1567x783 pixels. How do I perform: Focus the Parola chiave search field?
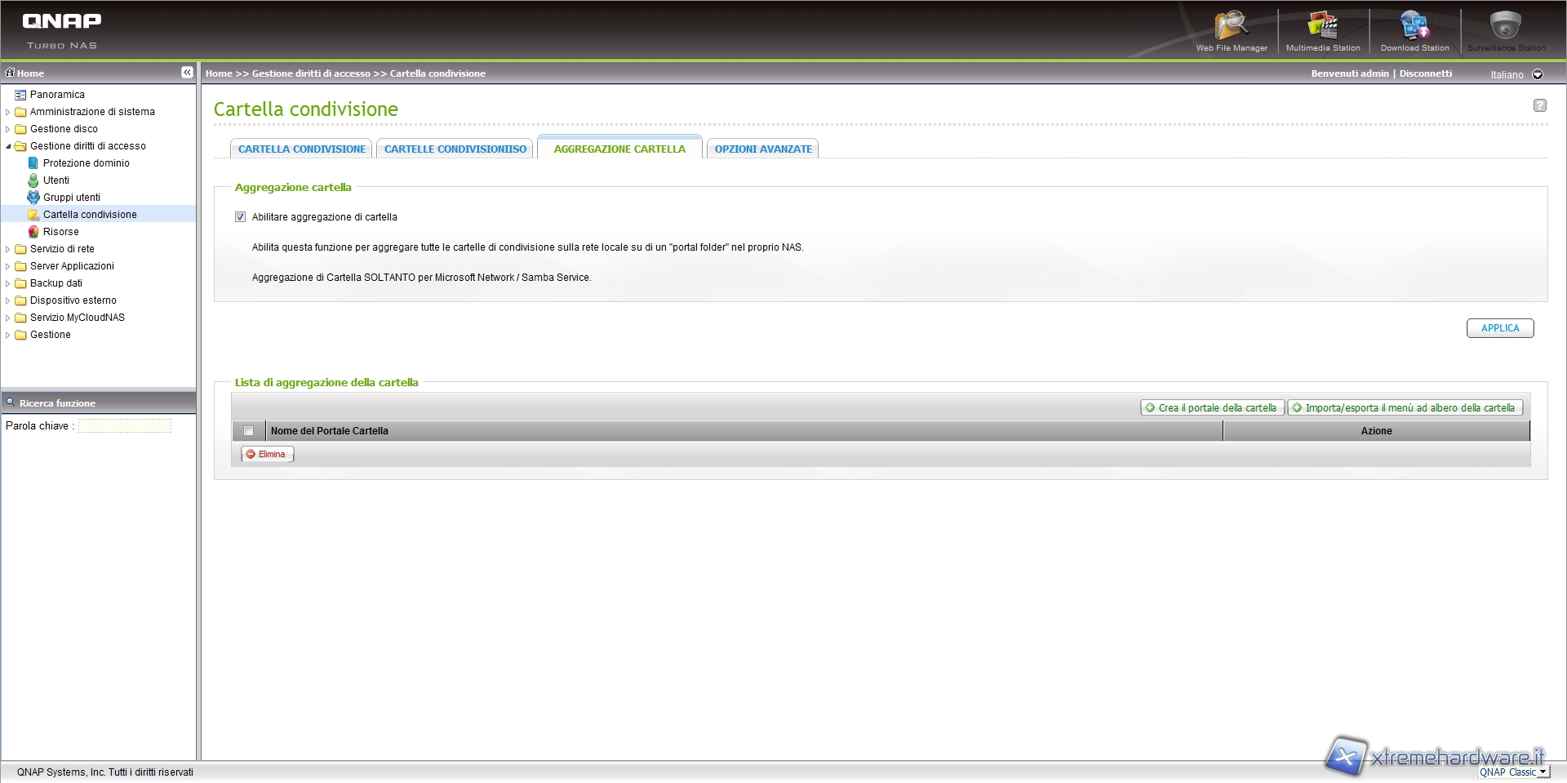tap(125, 426)
